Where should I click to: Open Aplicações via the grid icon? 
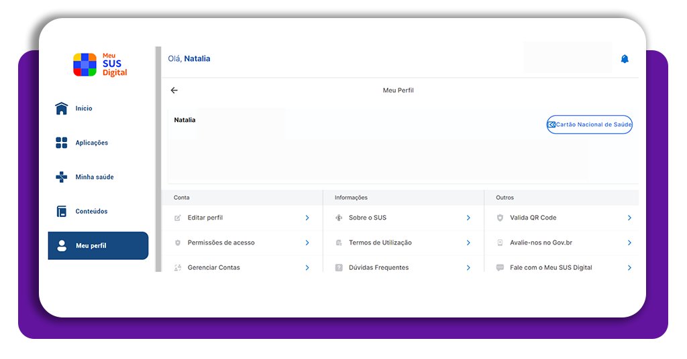click(x=61, y=143)
